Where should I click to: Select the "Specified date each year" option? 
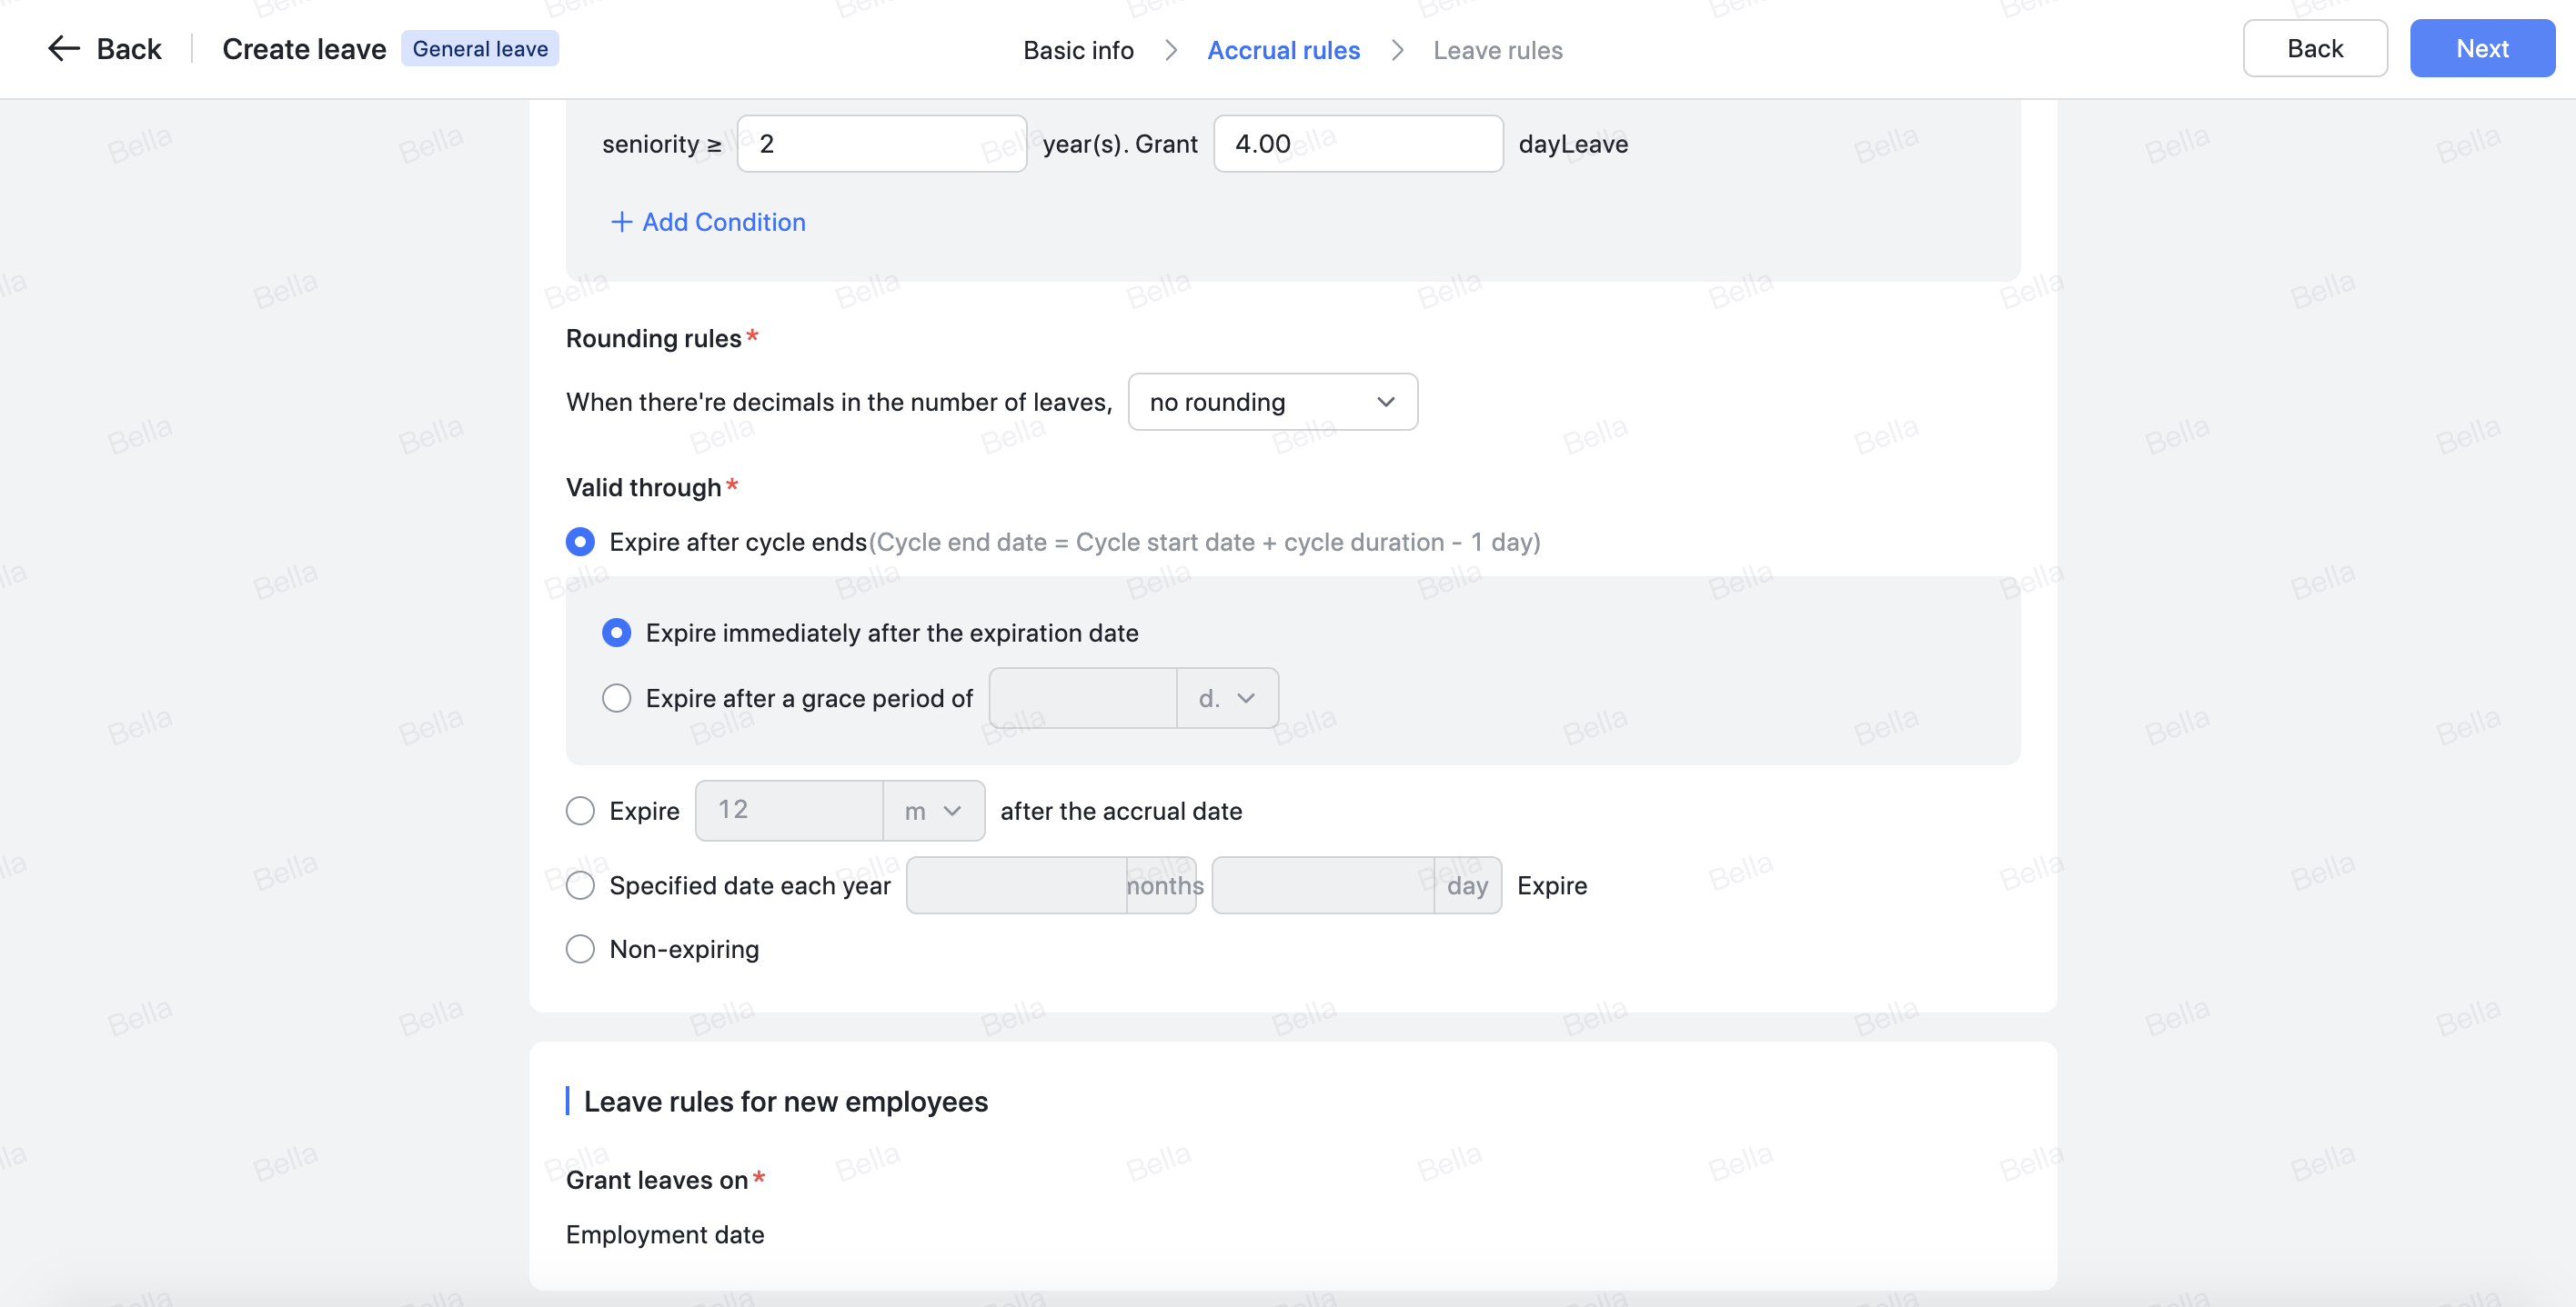pyautogui.click(x=580, y=885)
